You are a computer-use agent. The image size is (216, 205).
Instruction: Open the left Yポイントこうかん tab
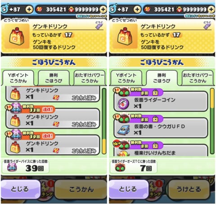(x=18, y=78)
